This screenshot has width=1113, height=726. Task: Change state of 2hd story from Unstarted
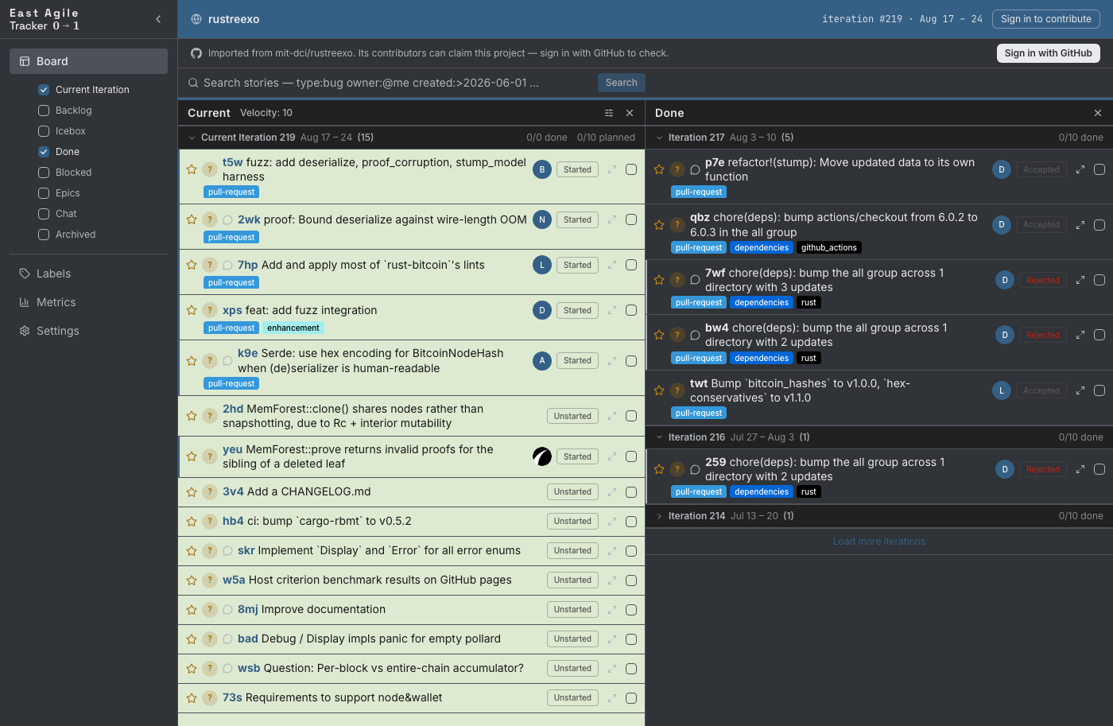572,416
